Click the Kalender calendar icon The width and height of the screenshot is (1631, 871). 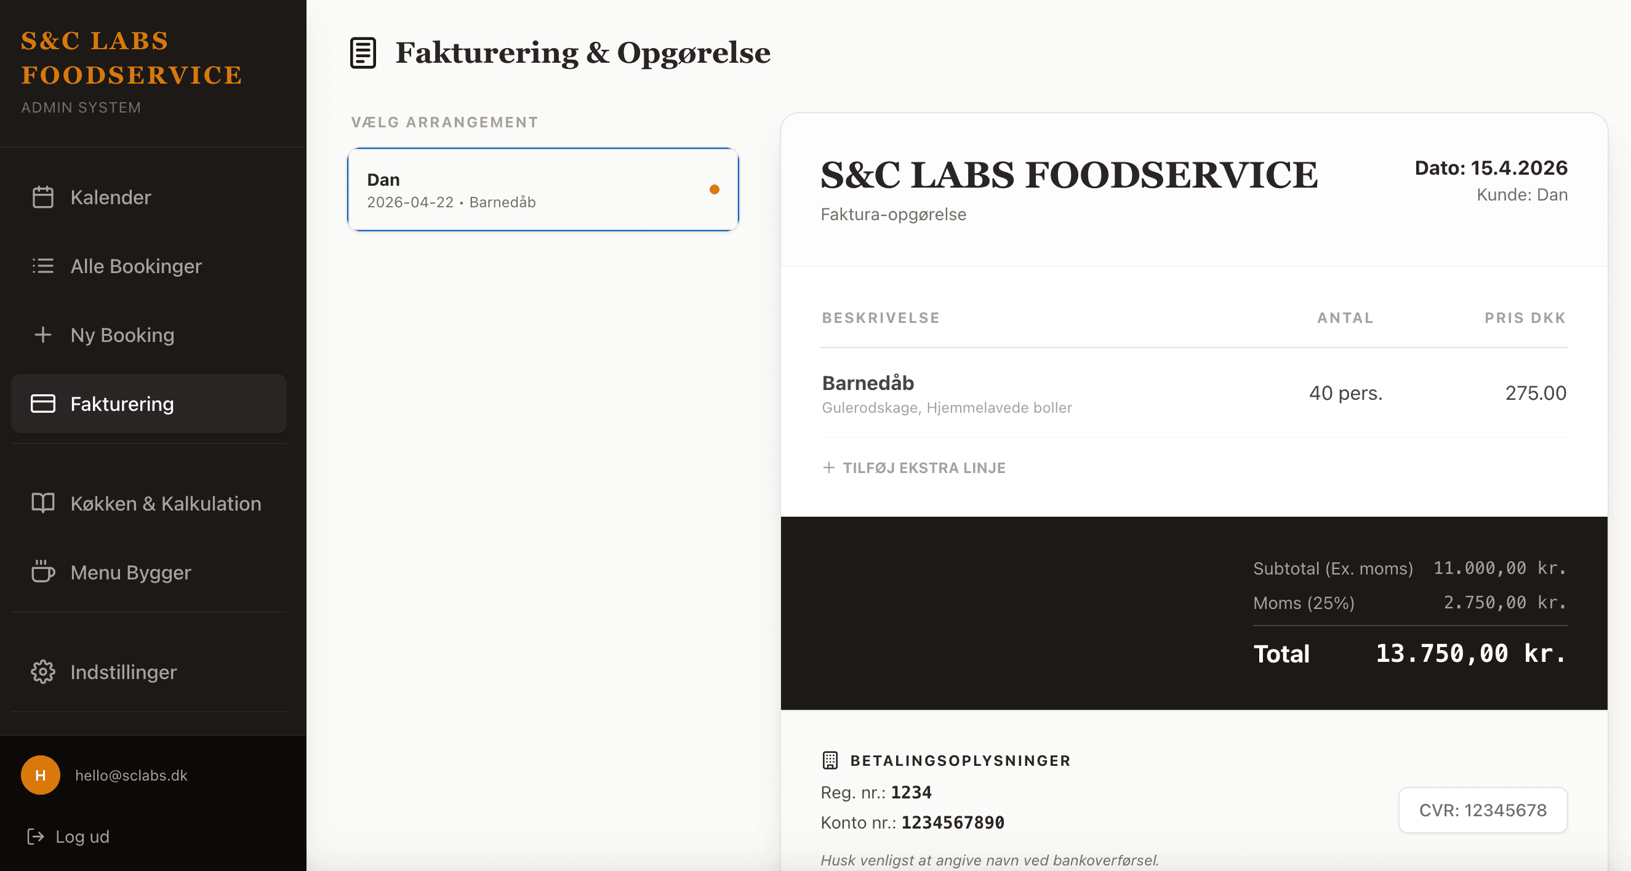(x=43, y=197)
